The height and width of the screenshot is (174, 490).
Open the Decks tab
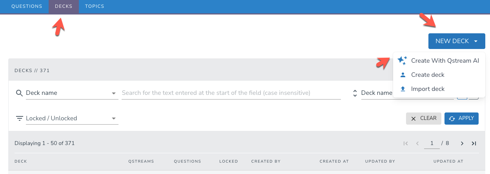click(64, 7)
